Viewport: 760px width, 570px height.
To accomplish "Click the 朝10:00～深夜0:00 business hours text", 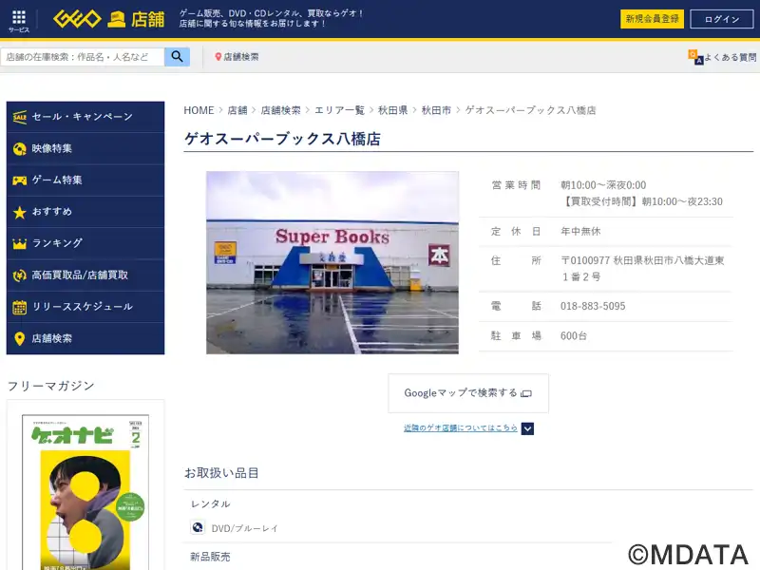I will (603, 185).
